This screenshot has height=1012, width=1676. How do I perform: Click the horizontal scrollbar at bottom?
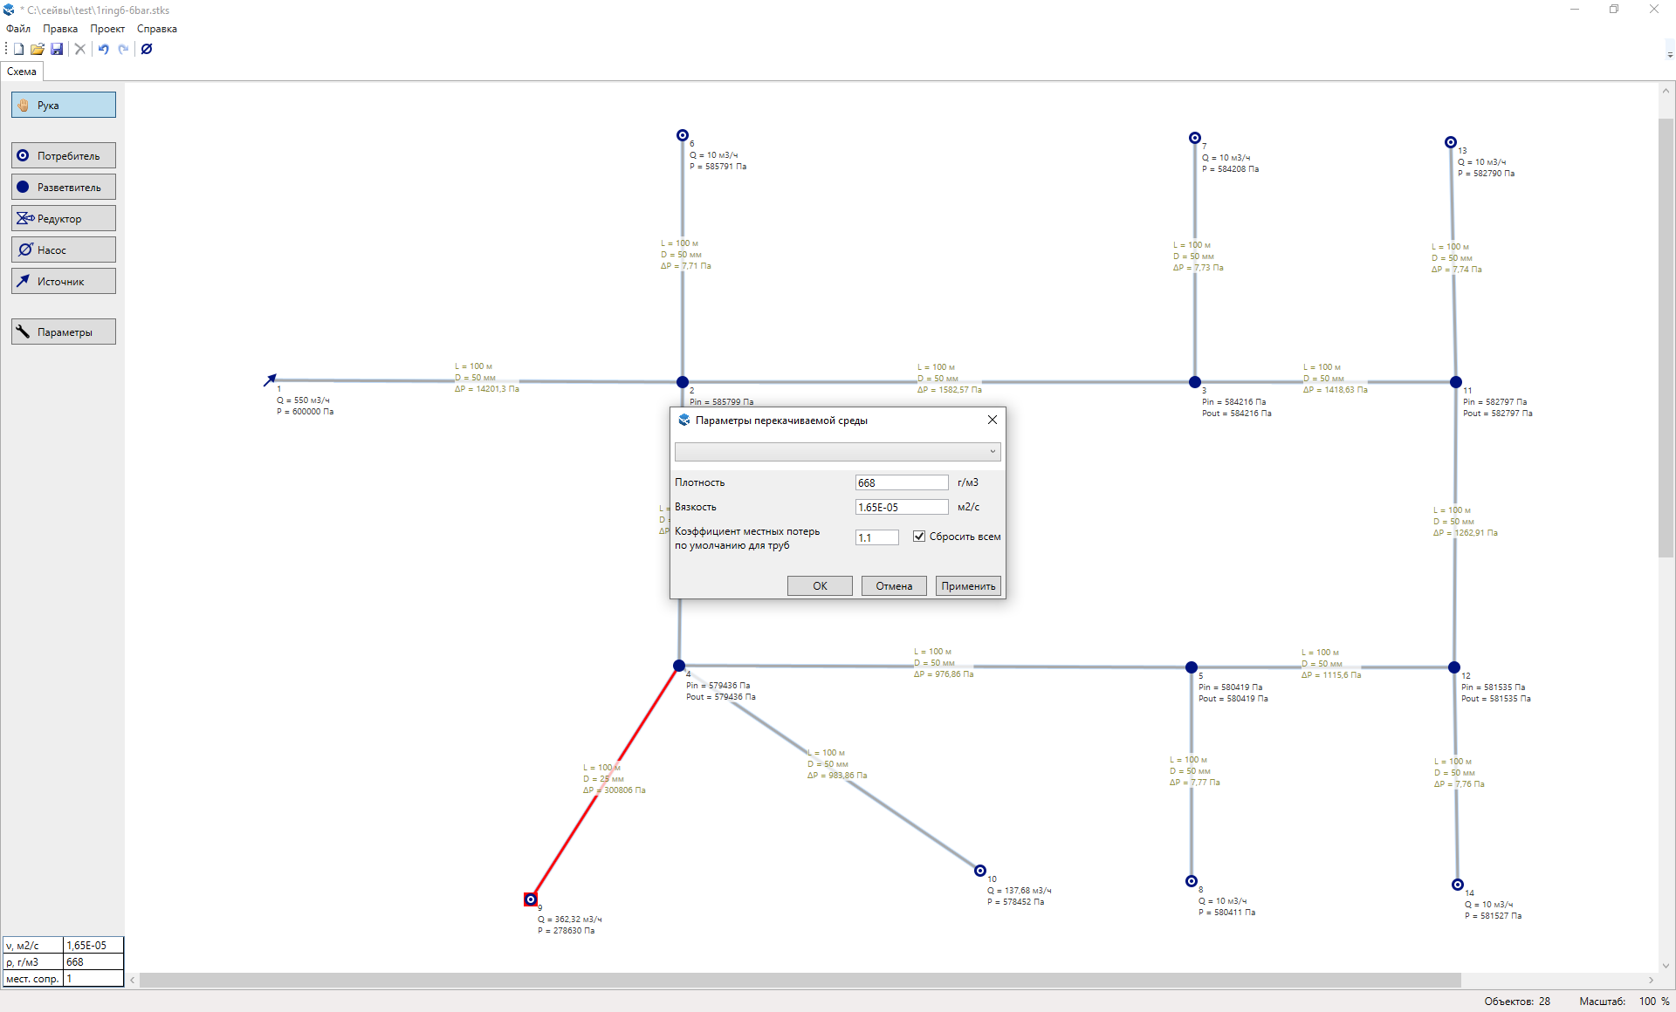(800, 981)
